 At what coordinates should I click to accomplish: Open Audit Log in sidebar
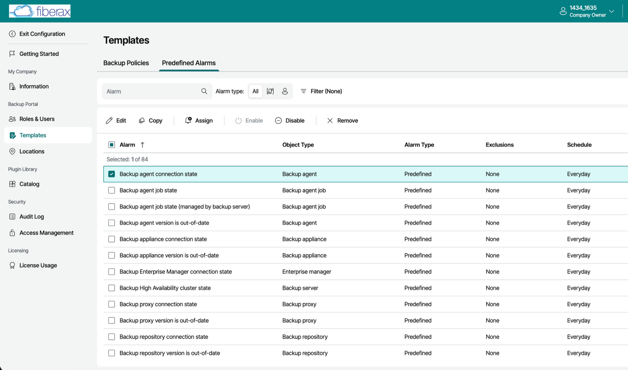click(x=32, y=216)
